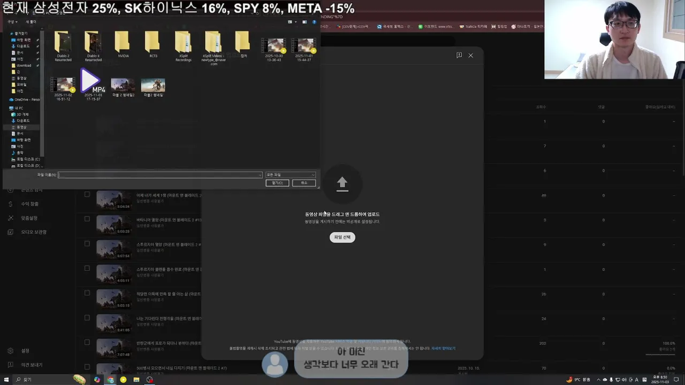
Task: Check the 나는 기다린다 전쟁각을 video
Action: [87, 318]
